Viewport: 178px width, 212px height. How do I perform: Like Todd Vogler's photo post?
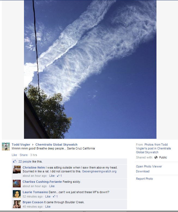point(14,155)
